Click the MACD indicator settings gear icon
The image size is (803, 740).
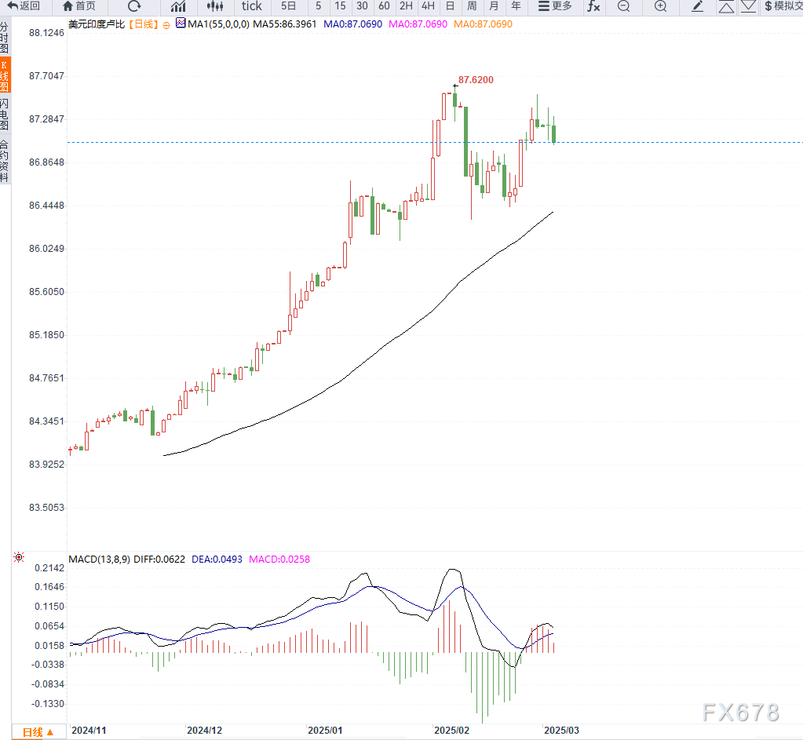click(19, 557)
